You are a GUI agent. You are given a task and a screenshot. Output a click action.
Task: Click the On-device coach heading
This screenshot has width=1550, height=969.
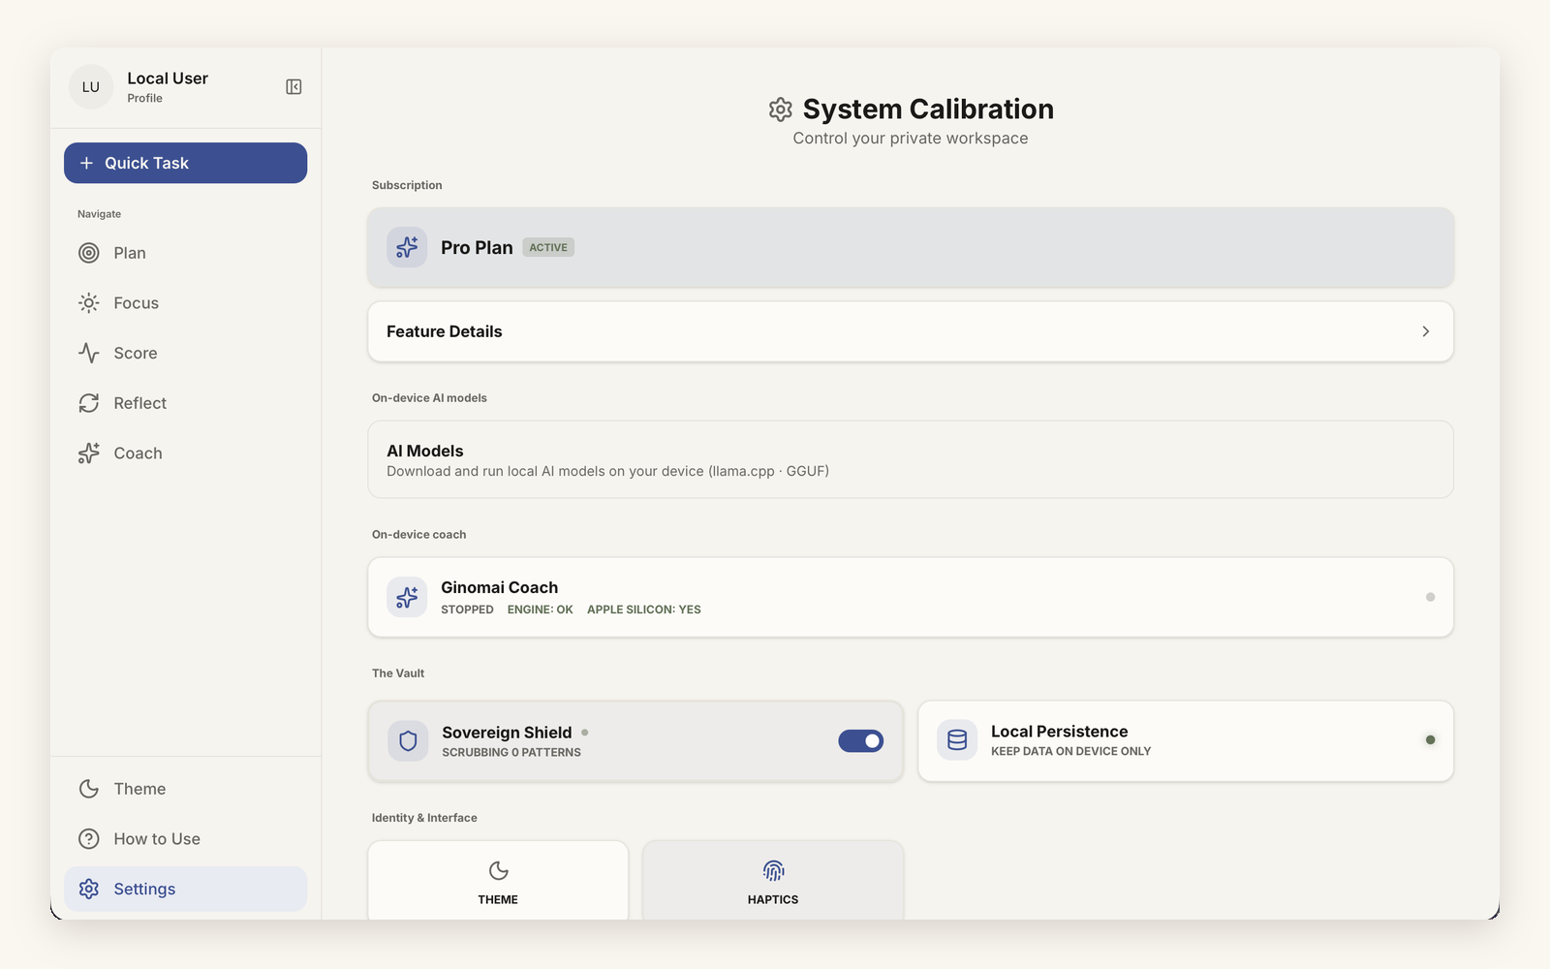418,535
